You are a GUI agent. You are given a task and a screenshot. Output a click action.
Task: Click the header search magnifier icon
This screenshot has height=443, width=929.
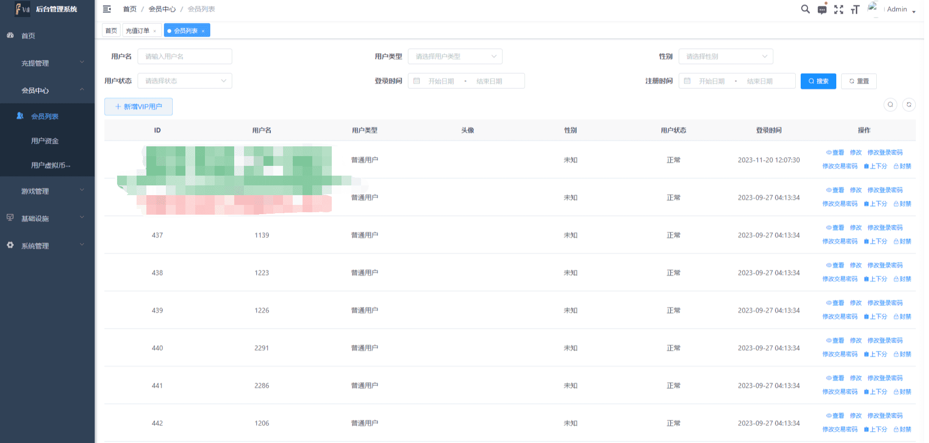point(805,9)
